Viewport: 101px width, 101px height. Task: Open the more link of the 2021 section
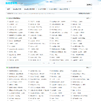[88, 18]
